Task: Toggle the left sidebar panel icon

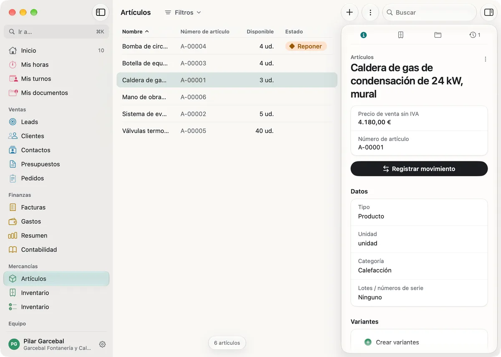Action: pyautogui.click(x=101, y=13)
